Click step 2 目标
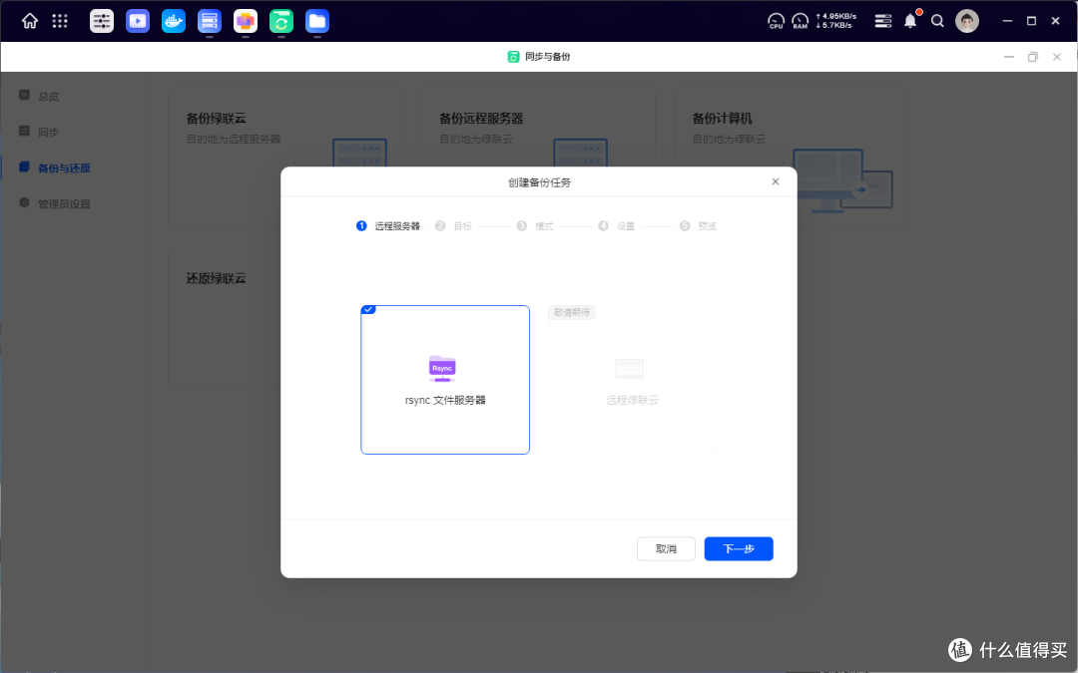Screen dimensions: 1078x673 [454, 226]
